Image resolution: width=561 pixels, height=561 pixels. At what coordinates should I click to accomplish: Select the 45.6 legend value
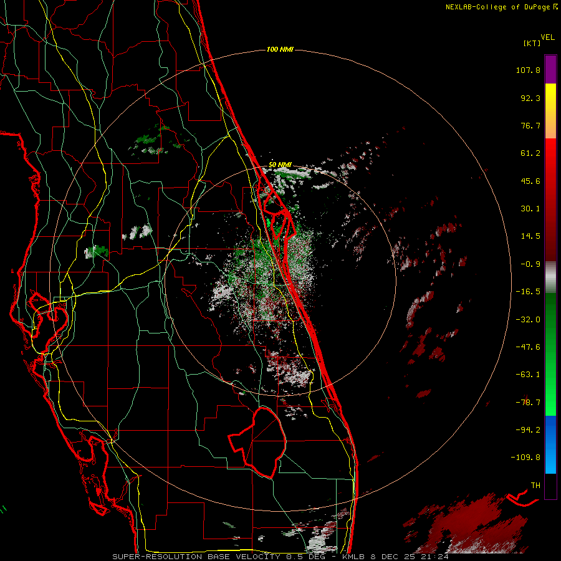click(530, 181)
